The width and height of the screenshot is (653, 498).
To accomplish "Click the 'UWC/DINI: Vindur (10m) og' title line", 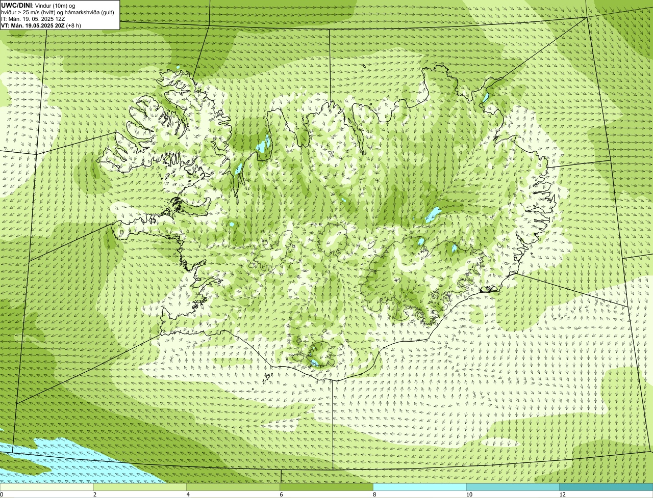I will tap(38, 5).
